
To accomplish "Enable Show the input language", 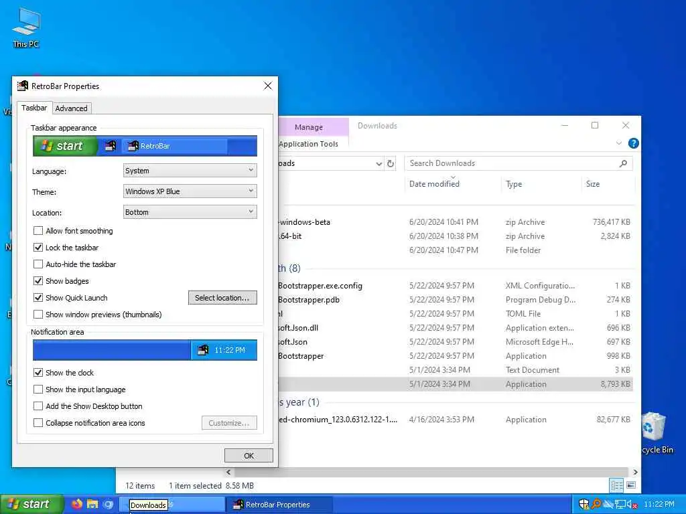I will (38, 389).
